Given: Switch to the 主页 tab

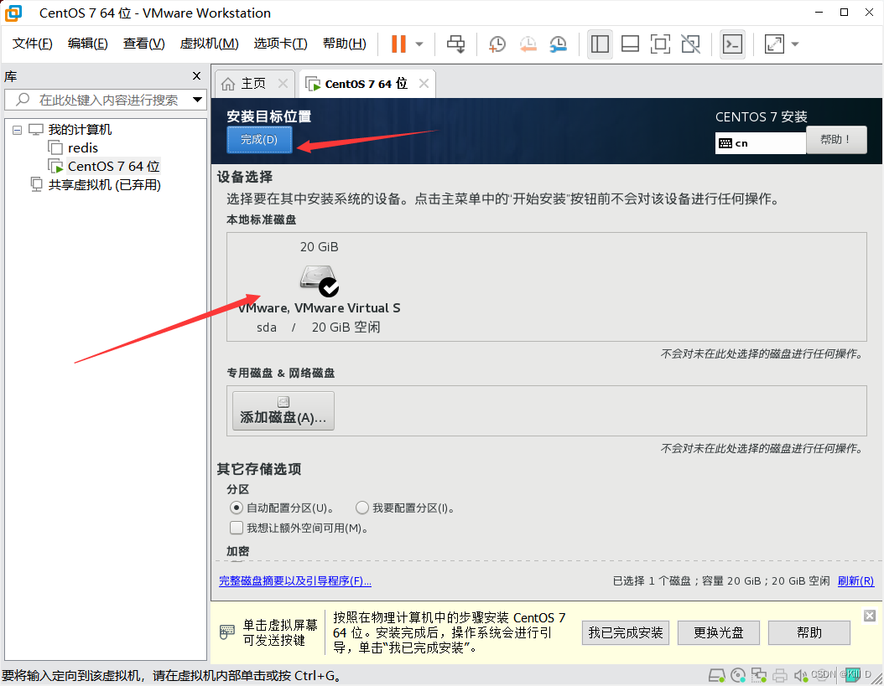Looking at the screenshot, I should click(x=252, y=83).
